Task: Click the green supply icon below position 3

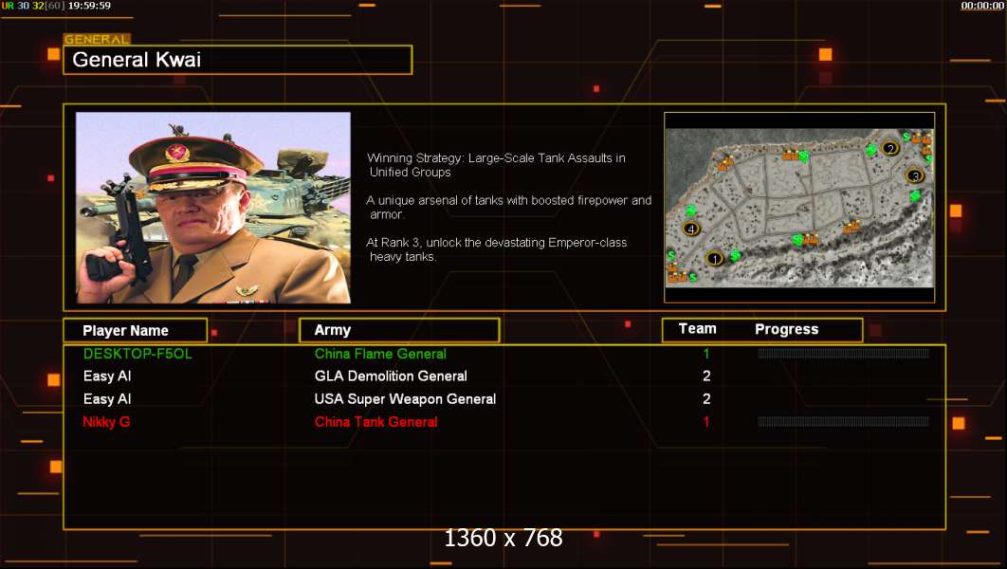Action: tap(915, 195)
